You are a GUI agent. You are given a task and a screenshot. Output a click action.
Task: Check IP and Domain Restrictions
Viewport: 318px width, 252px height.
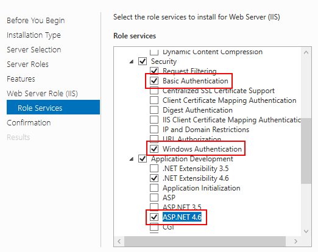click(x=154, y=130)
